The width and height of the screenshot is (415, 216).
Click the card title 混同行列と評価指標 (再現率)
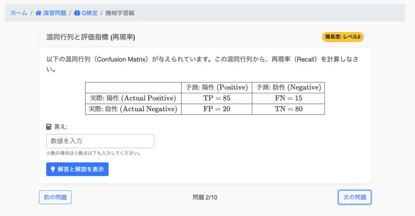click(91, 37)
